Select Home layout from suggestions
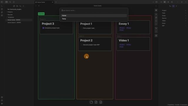The image size is (188, 106). [x=94, y=16]
